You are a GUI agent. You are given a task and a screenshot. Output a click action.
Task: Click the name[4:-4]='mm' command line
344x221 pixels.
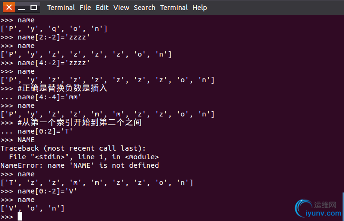(x=41, y=97)
